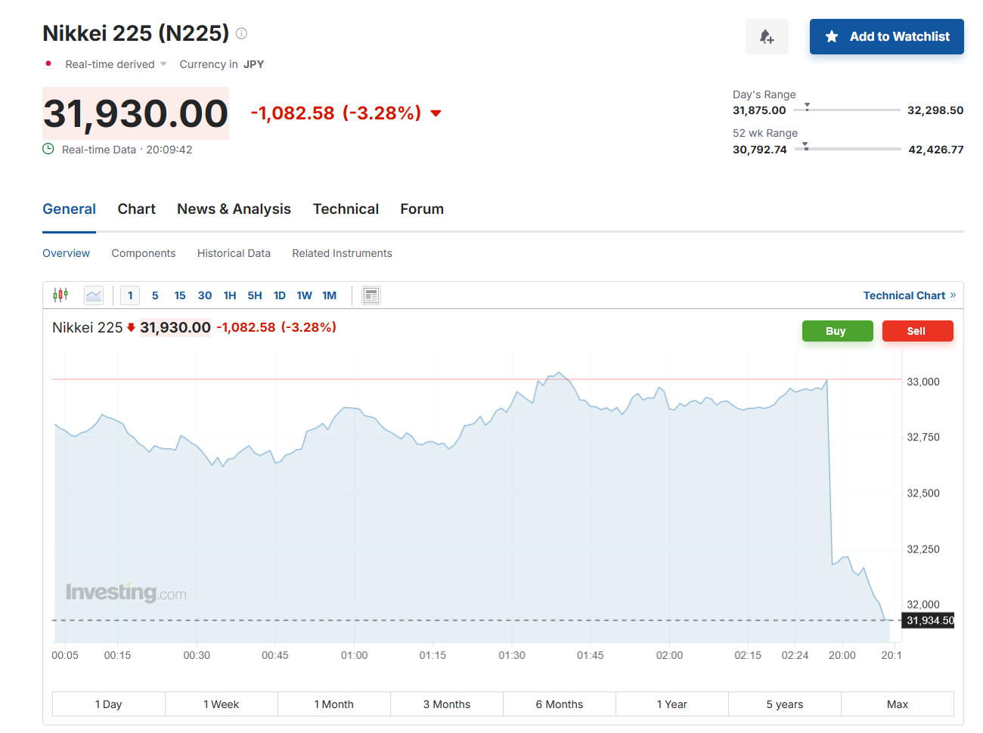
Task: Switch to candlestick chart type
Action: click(x=60, y=295)
